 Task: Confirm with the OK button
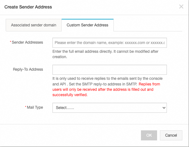point(149,135)
